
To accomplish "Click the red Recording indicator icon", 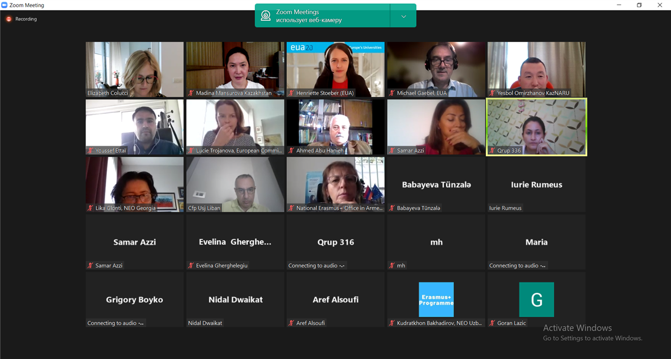I will 8,19.
